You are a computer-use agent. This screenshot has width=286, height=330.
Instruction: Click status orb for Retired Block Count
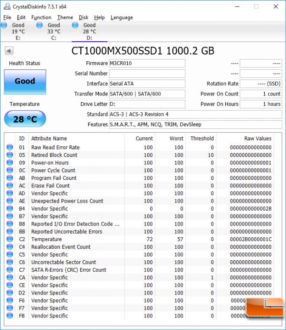[10, 155]
